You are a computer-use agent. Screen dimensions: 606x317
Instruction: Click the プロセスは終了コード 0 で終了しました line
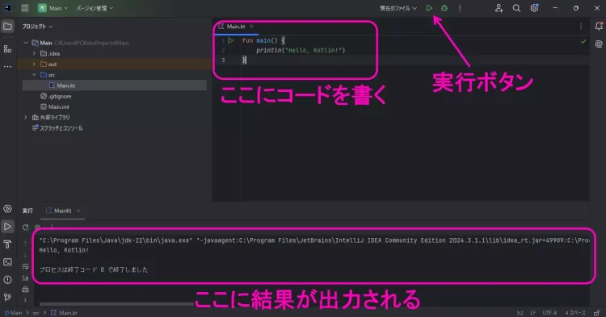point(94,269)
